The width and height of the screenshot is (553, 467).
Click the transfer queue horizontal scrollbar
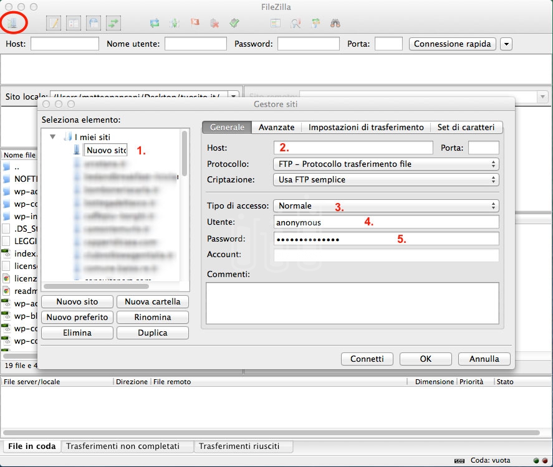click(x=271, y=433)
